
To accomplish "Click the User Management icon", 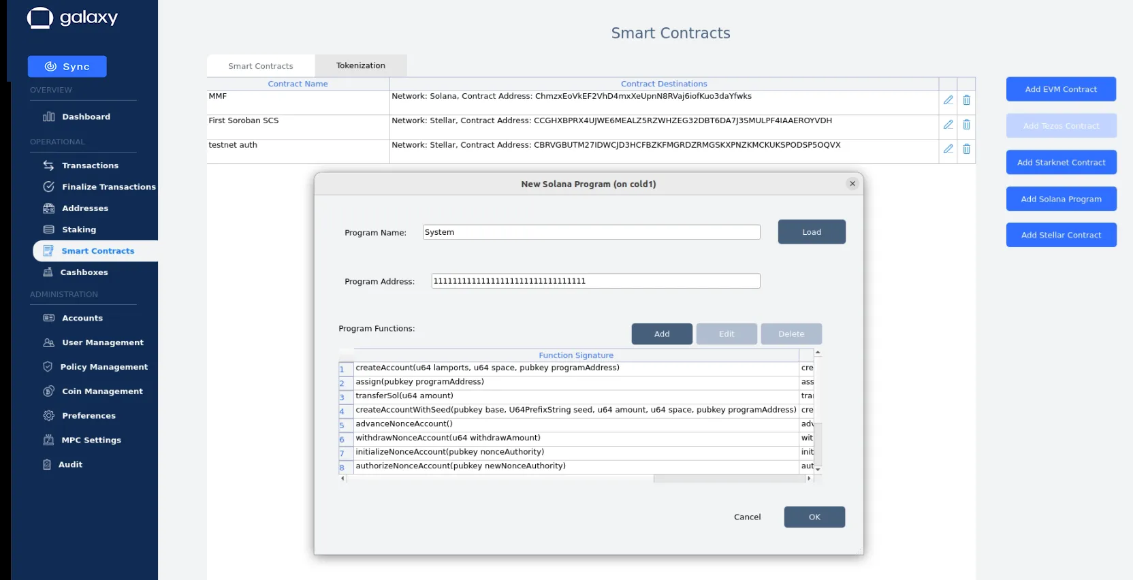I will [48, 342].
